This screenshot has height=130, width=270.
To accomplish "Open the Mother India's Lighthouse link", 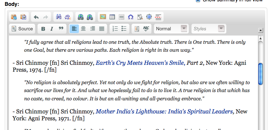I will click(x=165, y=111).
